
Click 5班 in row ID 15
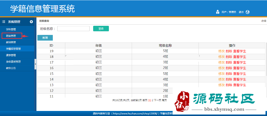165,74
